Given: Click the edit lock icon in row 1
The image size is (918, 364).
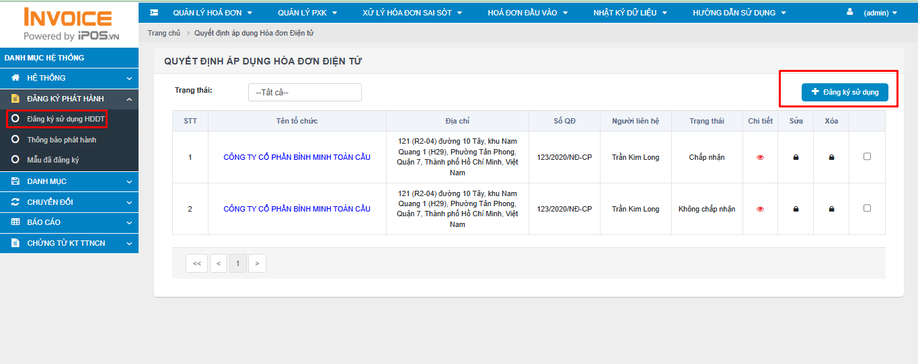Looking at the screenshot, I should click(796, 157).
